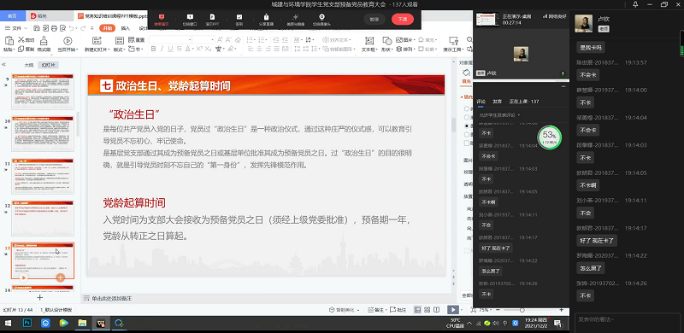Expand the Layout (版式) dropdown
The image size is (684, 333).
(x=119, y=50)
